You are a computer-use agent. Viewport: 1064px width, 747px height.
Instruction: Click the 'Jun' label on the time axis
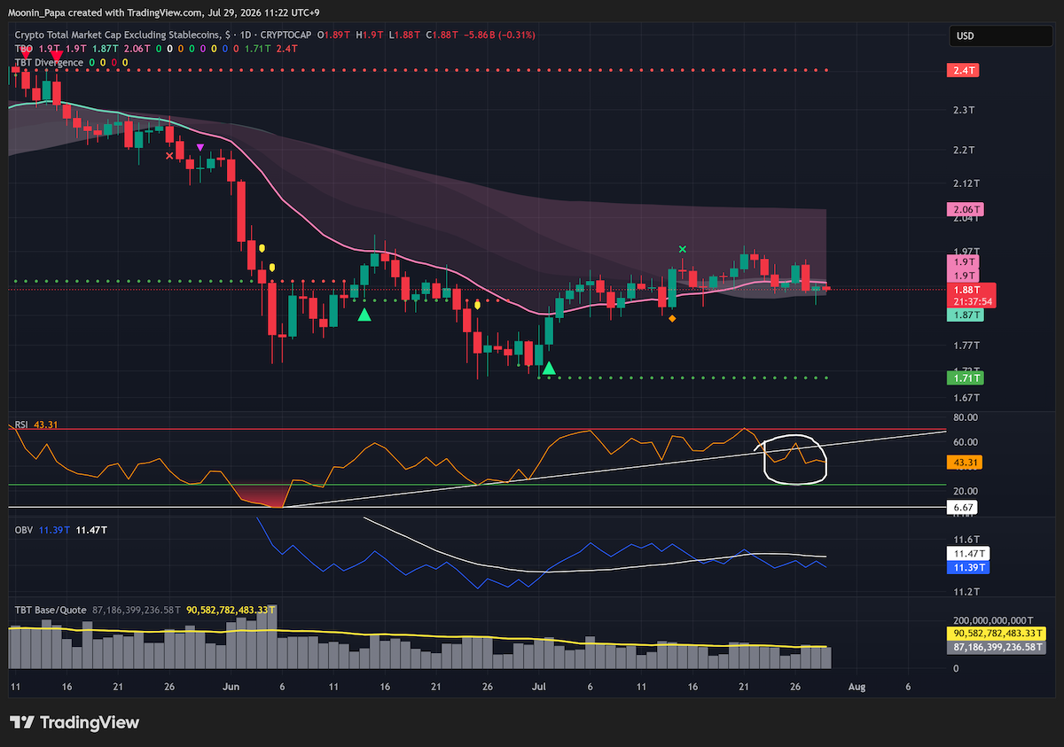231,687
